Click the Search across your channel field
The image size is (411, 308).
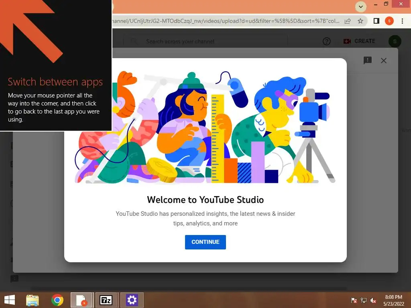(x=205, y=41)
